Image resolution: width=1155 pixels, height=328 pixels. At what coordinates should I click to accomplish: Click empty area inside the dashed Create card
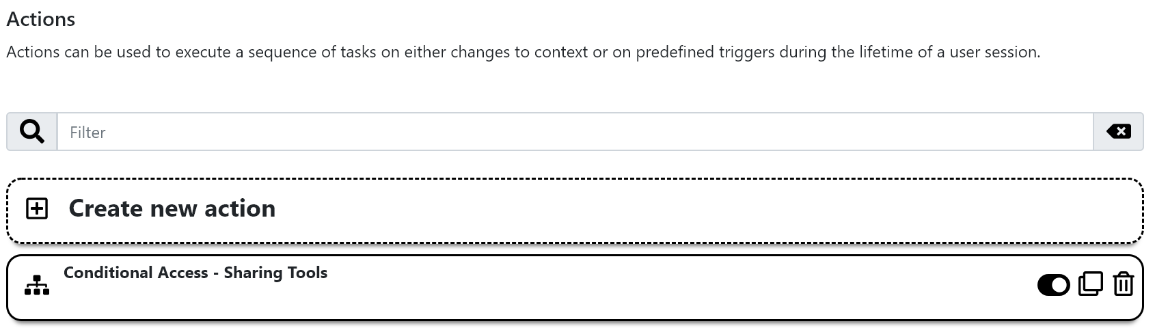pos(683,210)
